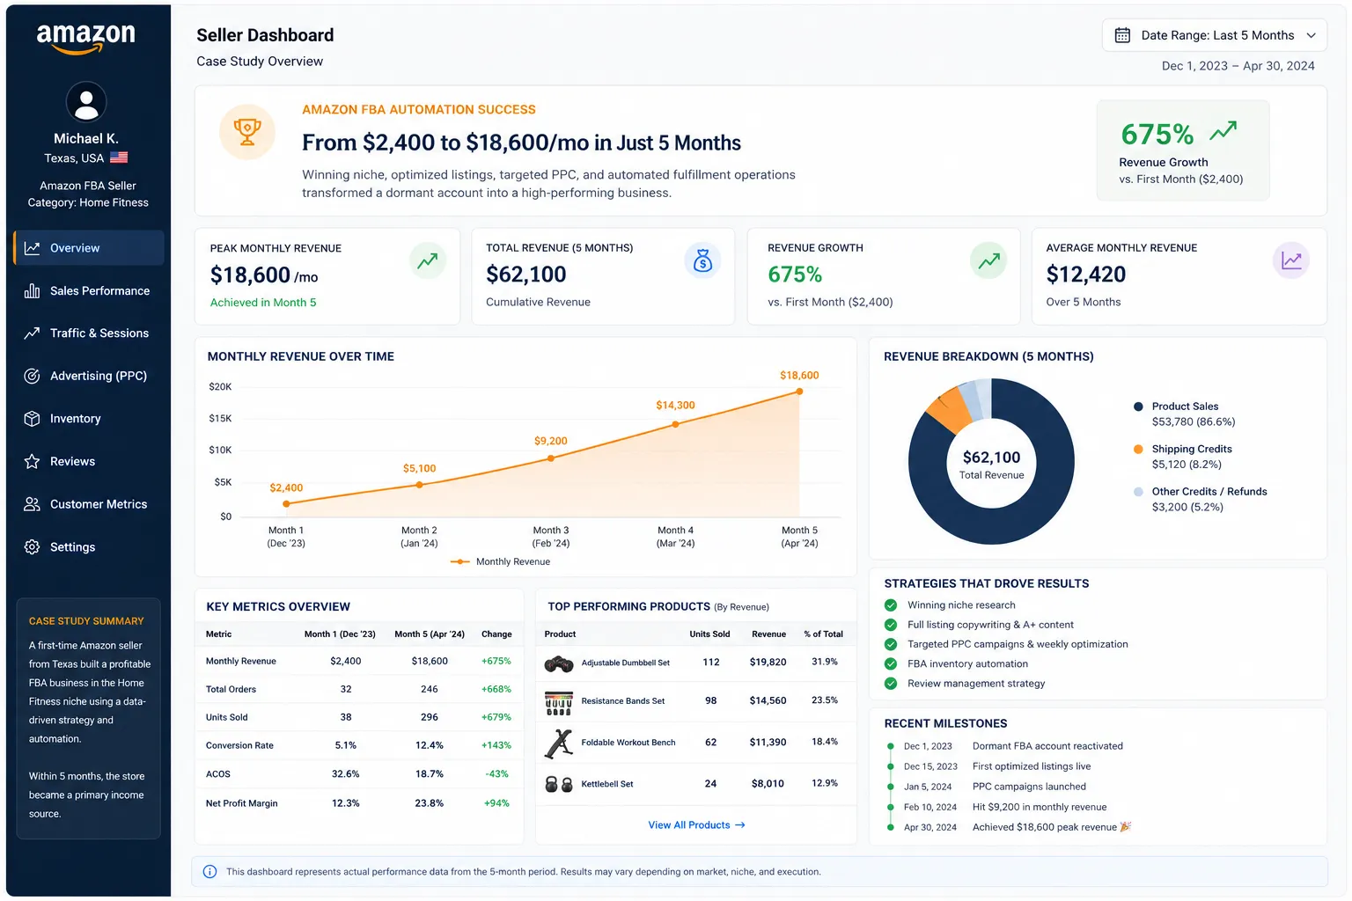This screenshot has width=1352, height=901.
Task: Open Michael K. profile avatar
Action: tap(86, 102)
